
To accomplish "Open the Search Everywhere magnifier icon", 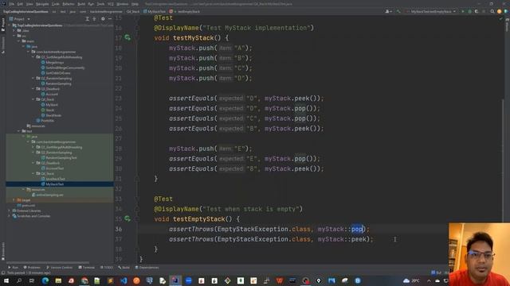I will pos(492,11).
